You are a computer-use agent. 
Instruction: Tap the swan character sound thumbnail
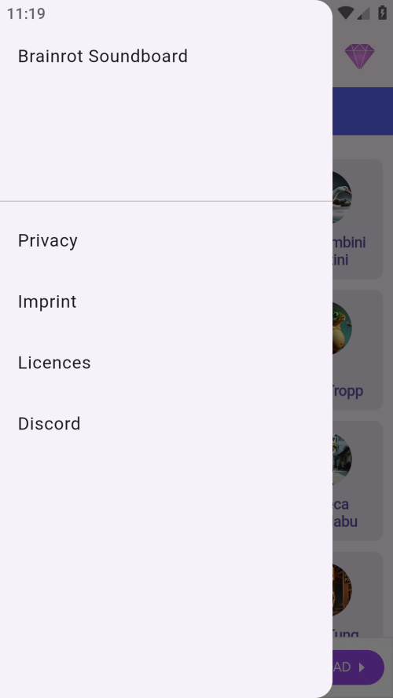coord(342,197)
